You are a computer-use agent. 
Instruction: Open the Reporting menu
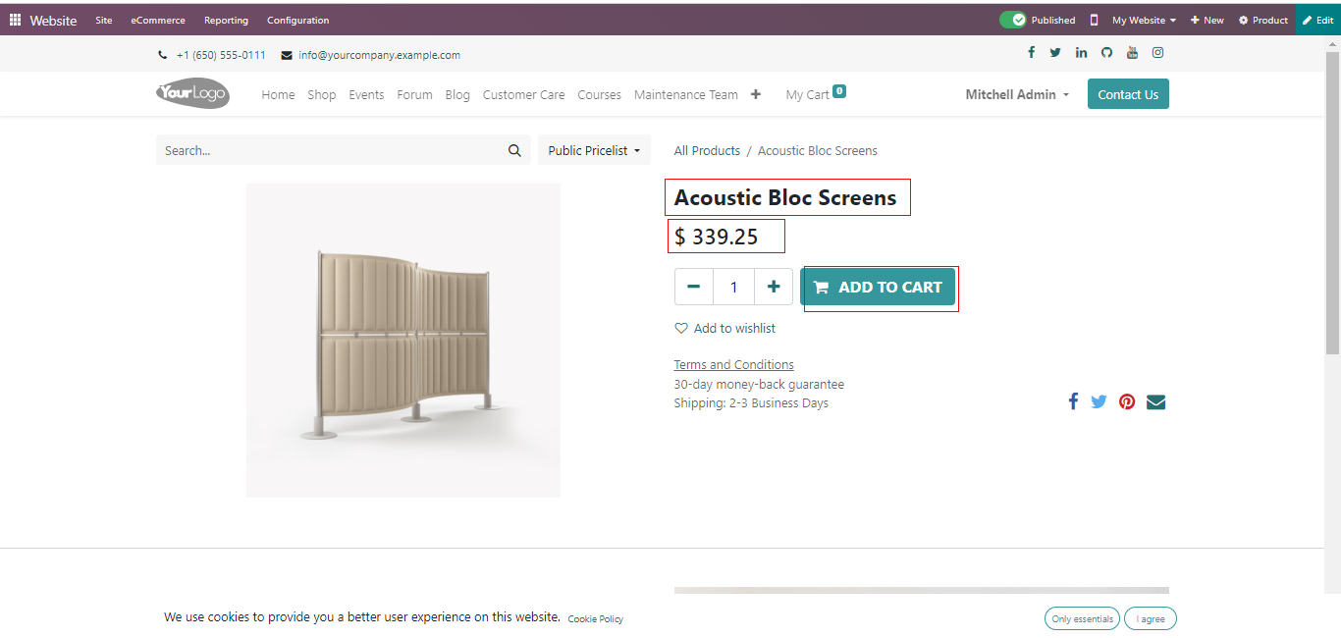226,20
